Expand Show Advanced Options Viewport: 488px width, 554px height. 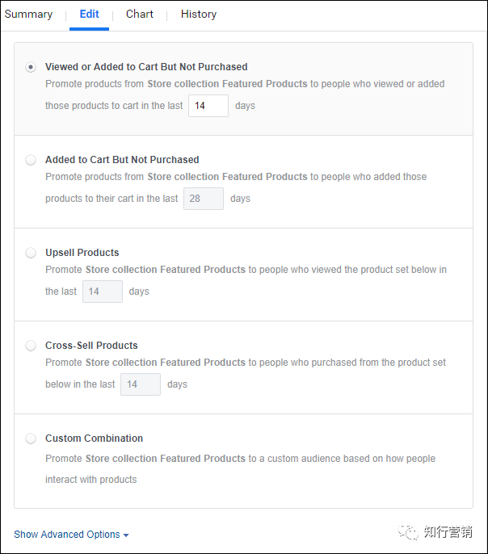[71, 535]
